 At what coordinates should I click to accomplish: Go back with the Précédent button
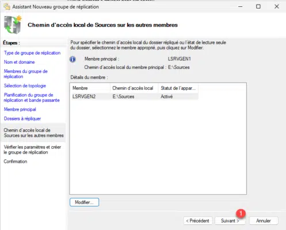click(198, 221)
